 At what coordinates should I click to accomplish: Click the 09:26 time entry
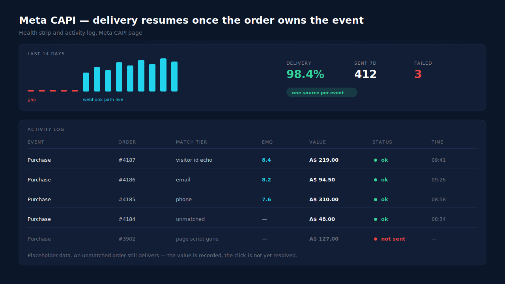438,179
